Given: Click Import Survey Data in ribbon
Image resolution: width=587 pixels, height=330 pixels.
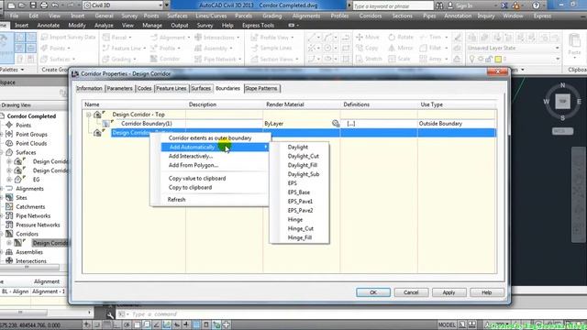Looking at the screenshot, I should pyautogui.click(x=68, y=37).
